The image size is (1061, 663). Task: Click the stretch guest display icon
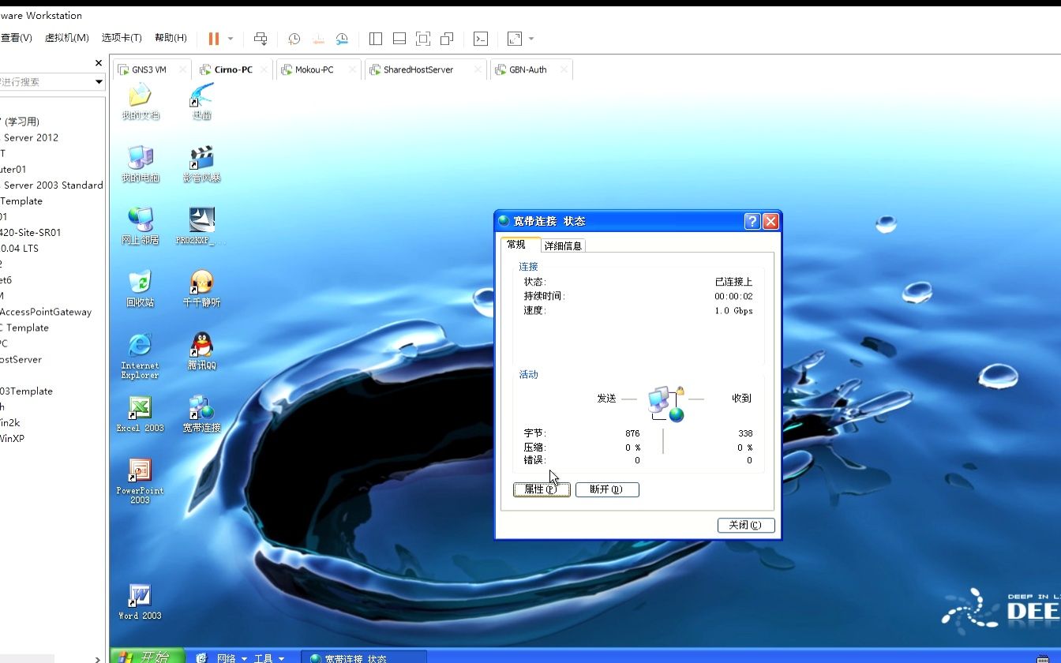click(x=515, y=38)
